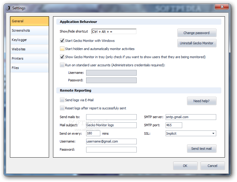The image size is (237, 182).
Task: Go to the Websites tab
Action: pos(30,49)
